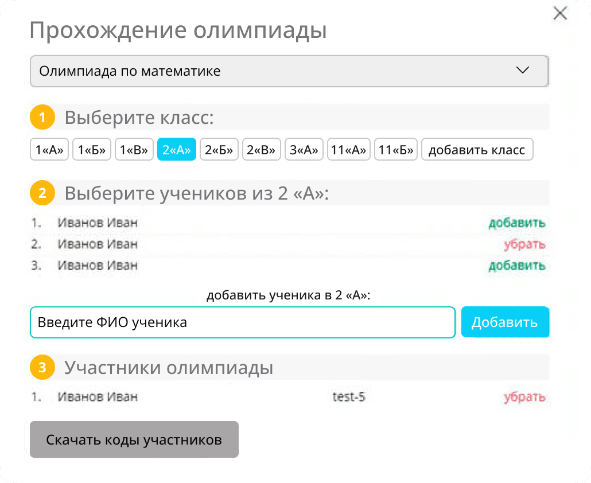The width and height of the screenshot is (591, 483).
Task: Select class 11«А»
Action: [x=349, y=150]
